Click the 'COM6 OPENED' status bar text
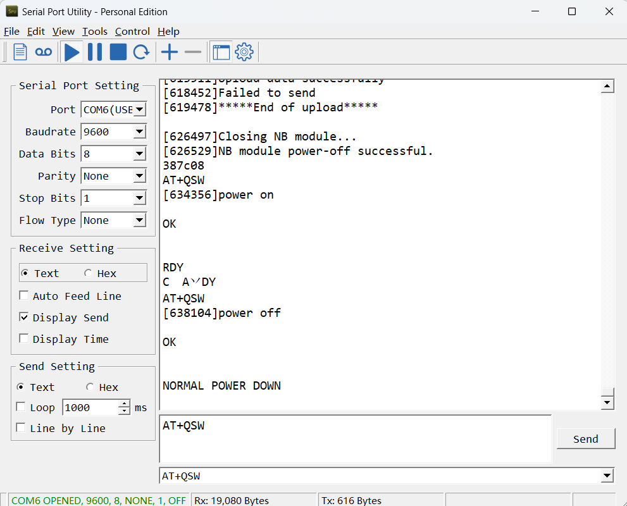The height and width of the screenshot is (506, 627). (98, 500)
